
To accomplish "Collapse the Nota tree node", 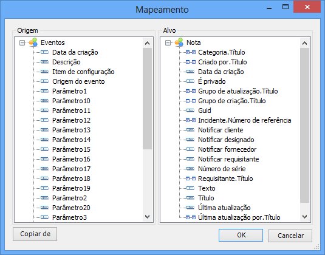I will point(168,42).
